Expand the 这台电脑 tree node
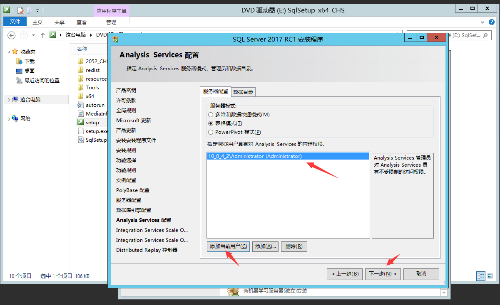Viewport: 500px width, 305px height. coord(9,100)
